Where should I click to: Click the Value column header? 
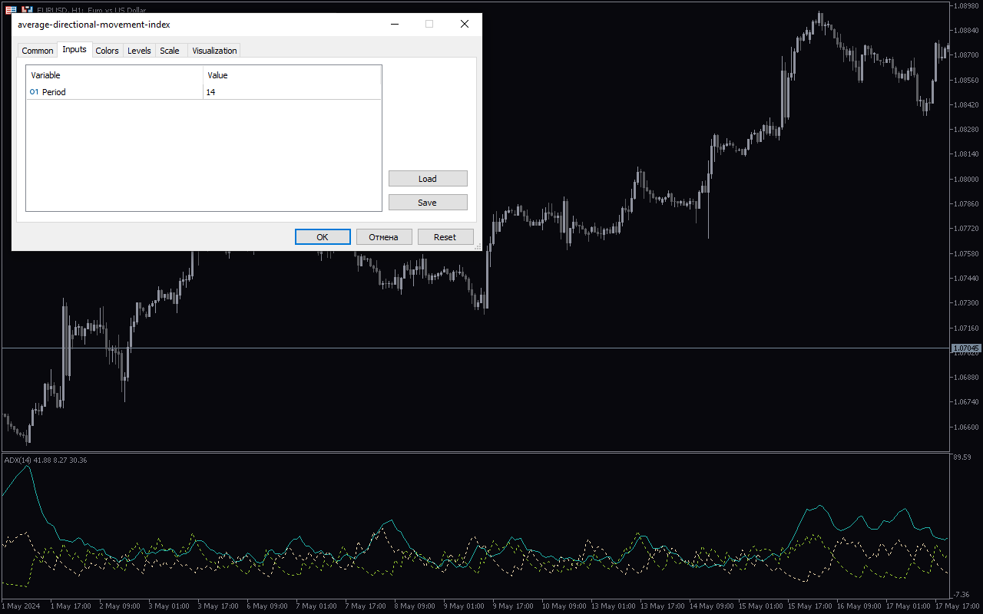tap(292, 75)
